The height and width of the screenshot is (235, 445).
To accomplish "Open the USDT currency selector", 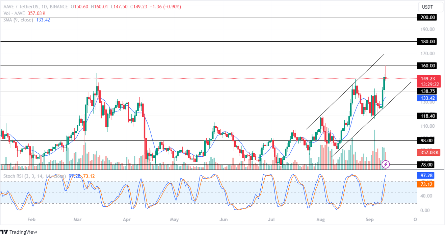I will point(430,7).
